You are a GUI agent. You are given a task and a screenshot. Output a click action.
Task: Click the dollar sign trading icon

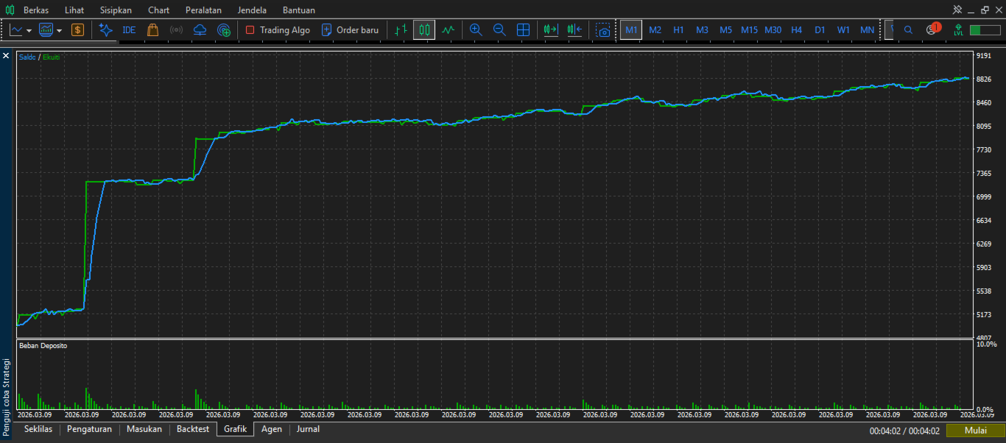click(77, 30)
